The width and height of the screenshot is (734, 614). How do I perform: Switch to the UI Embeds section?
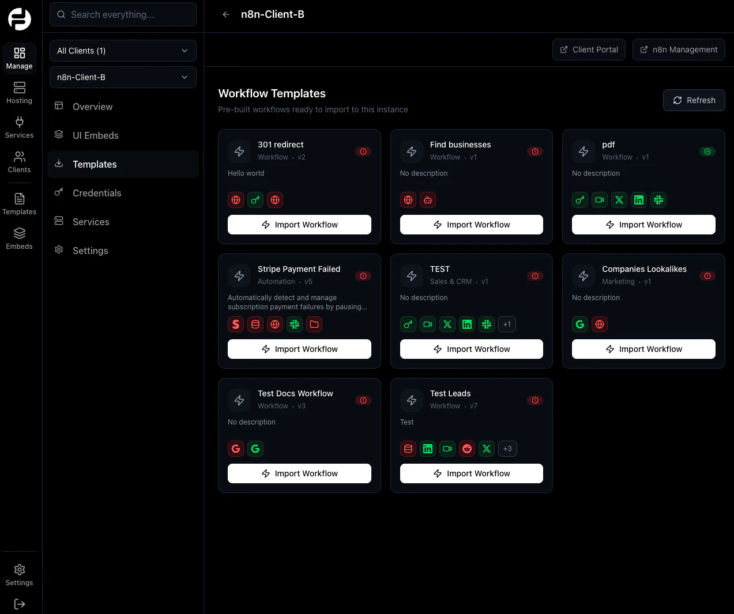pos(95,135)
